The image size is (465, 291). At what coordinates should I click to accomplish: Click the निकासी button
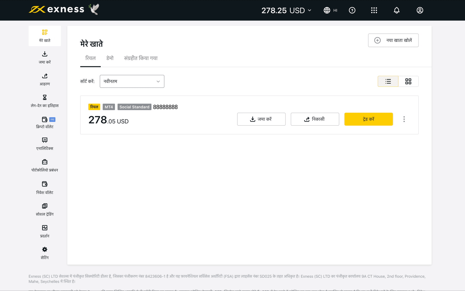315,119
